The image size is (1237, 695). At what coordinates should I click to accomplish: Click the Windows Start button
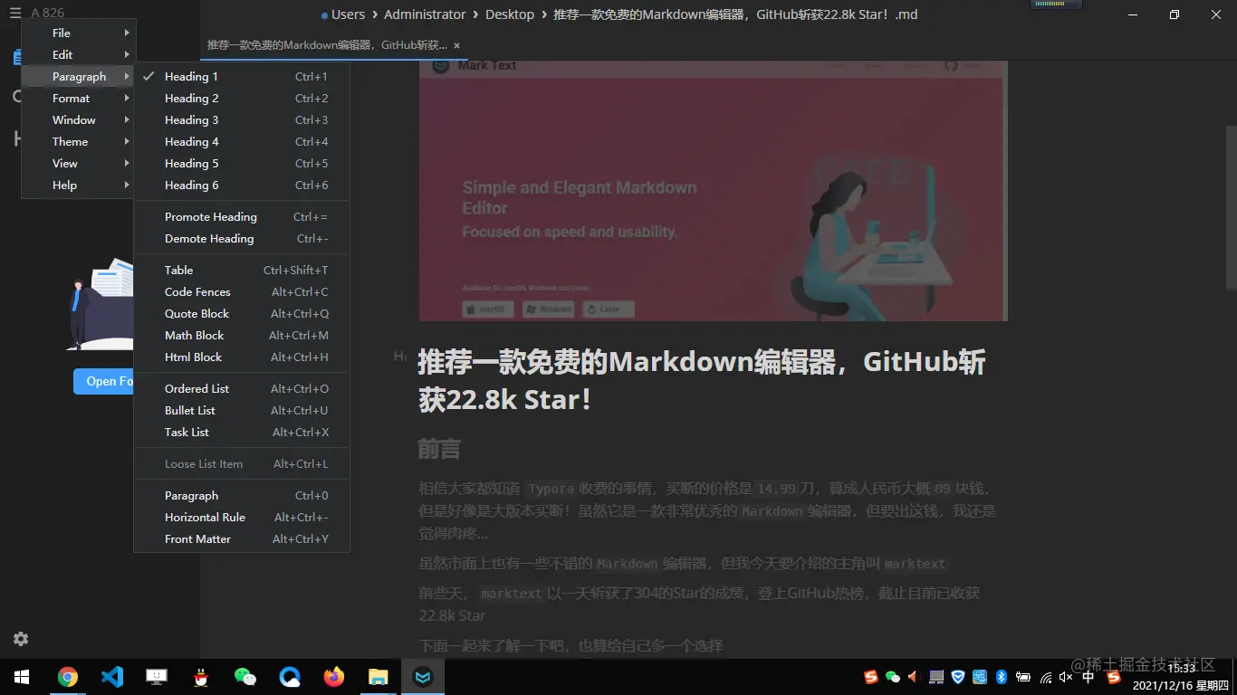(x=21, y=677)
